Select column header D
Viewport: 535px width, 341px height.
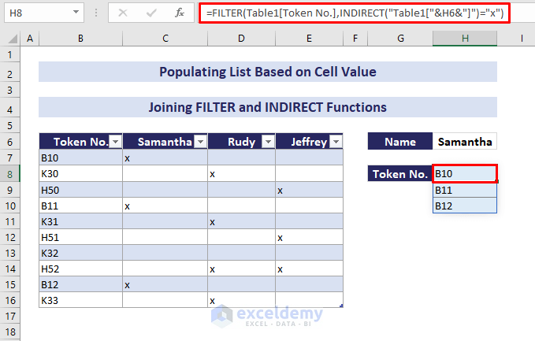click(240, 38)
